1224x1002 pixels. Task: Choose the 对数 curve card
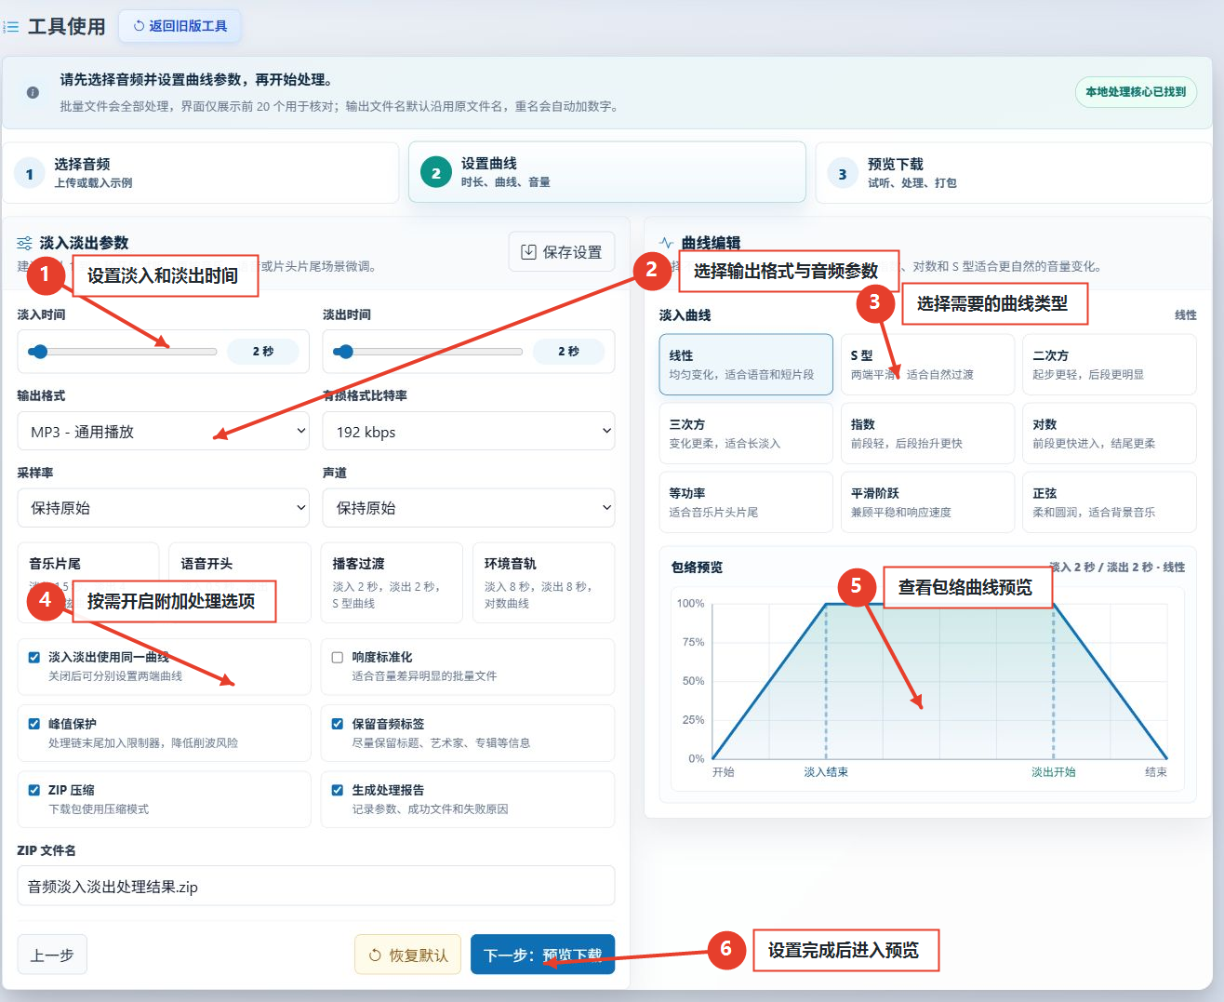click(x=1110, y=434)
